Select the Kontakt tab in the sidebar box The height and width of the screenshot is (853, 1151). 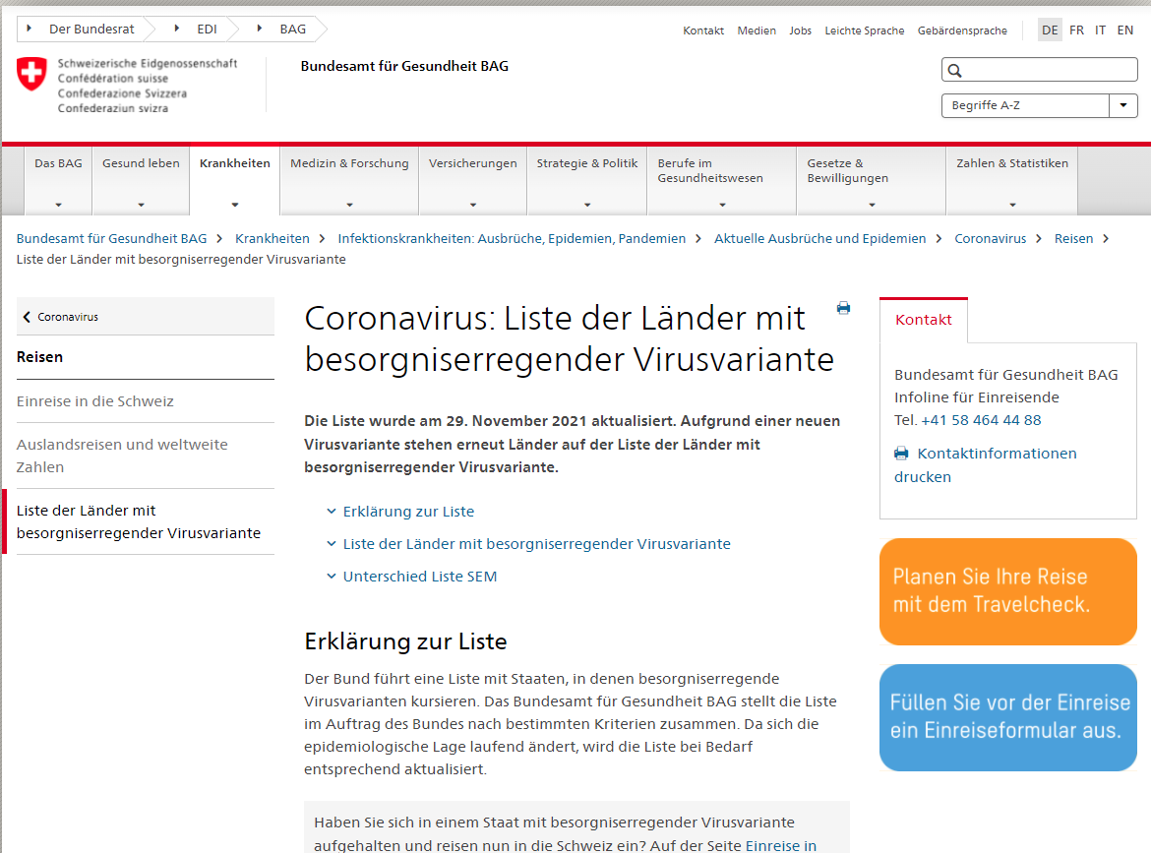[924, 320]
